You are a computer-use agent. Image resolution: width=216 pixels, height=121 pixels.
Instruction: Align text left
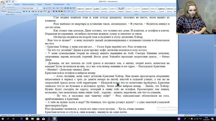pos(54,11)
